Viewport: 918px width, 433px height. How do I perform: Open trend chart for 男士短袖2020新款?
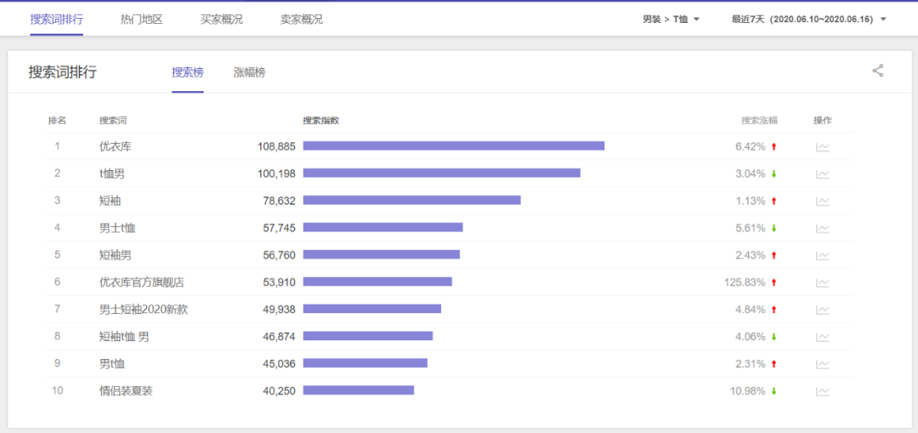[822, 310]
